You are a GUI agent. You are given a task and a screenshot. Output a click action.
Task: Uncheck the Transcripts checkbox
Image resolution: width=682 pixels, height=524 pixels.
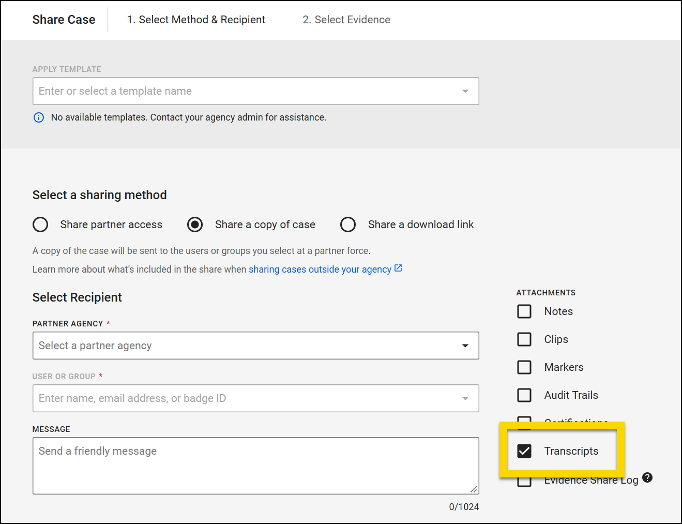click(525, 451)
